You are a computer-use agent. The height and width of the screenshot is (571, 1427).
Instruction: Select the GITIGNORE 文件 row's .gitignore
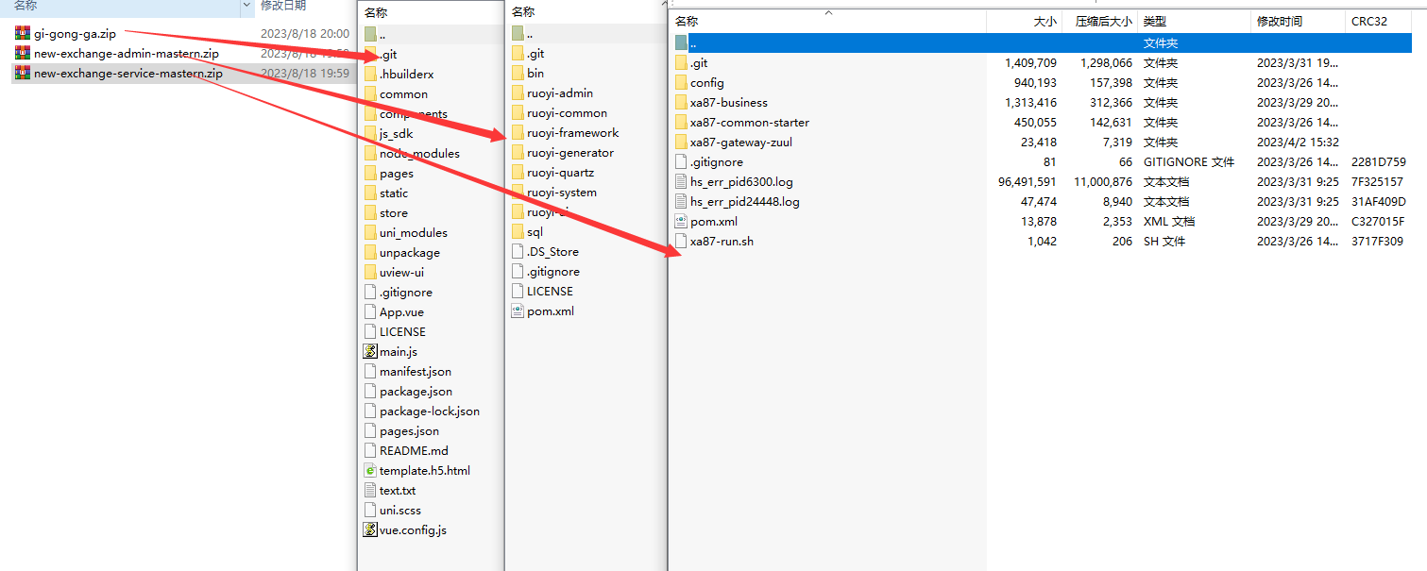coord(717,161)
